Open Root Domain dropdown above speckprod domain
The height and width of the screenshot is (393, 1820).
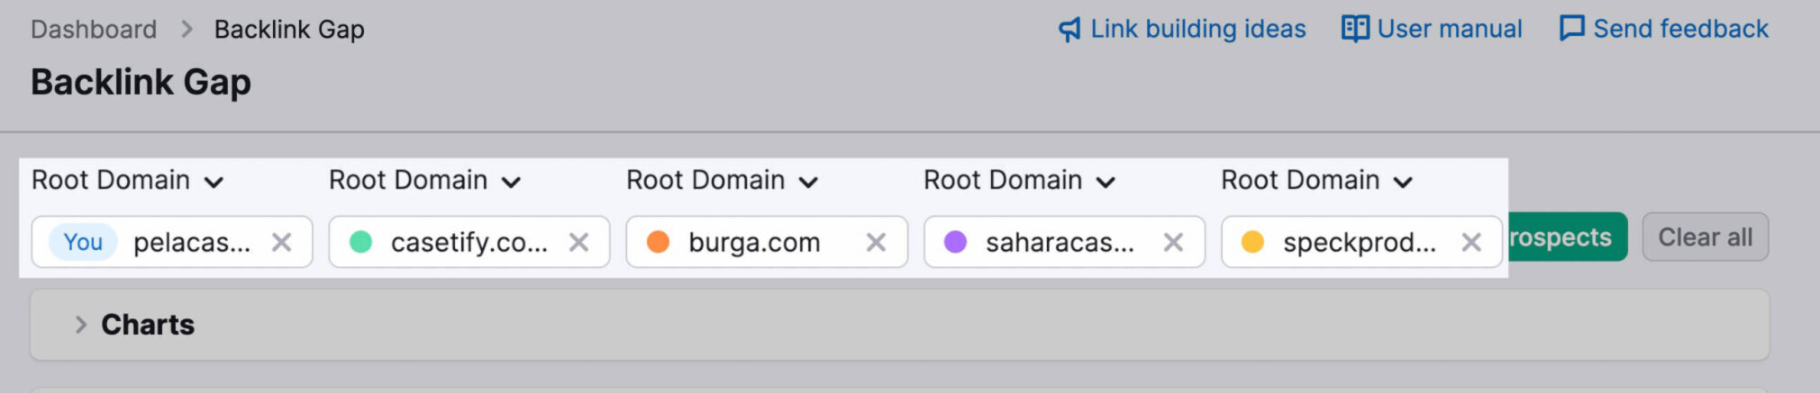1316,181
